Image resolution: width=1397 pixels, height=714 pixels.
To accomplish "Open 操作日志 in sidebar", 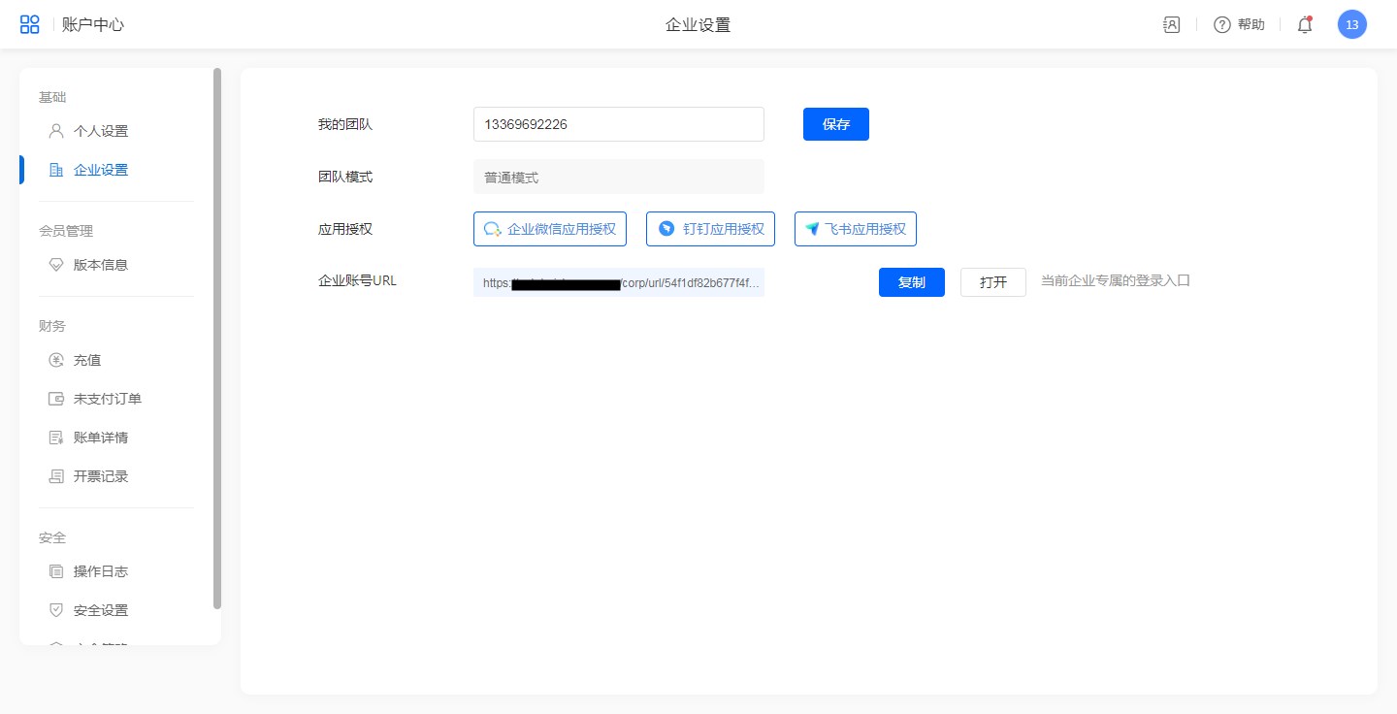I will pyautogui.click(x=101, y=571).
